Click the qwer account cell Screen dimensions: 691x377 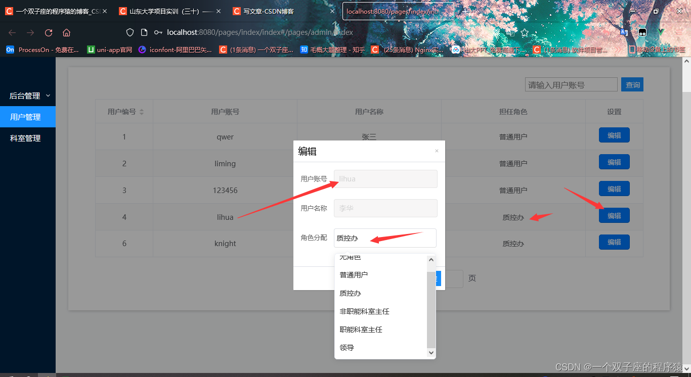225,137
